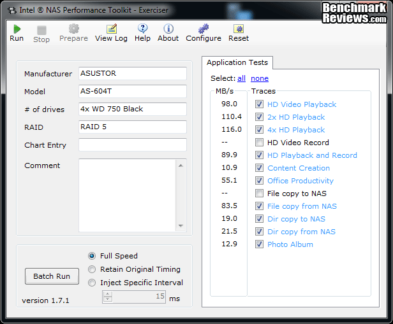The height and width of the screenshot is (324, 393).
Task: Increase the interval with the spinner up arrow
Action: click(108, 294)
